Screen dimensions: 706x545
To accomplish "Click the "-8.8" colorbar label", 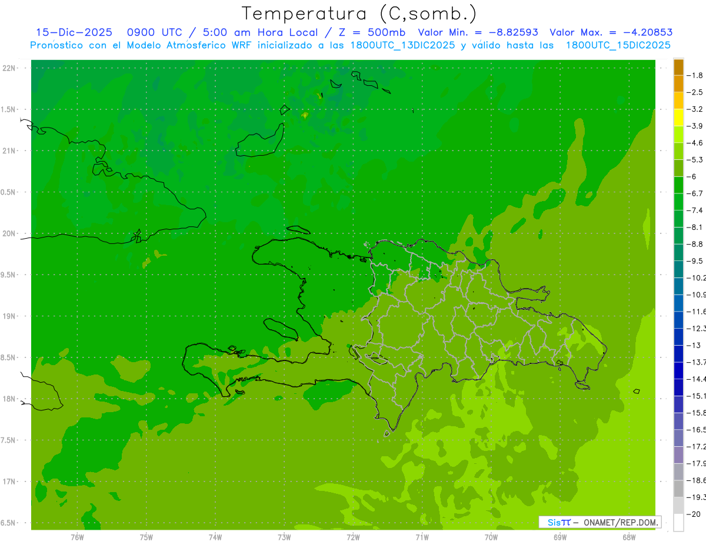I will tap(695, 244).
